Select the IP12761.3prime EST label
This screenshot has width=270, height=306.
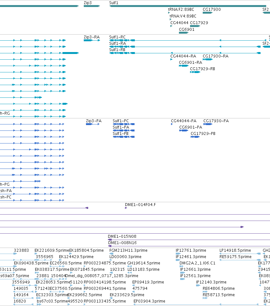(191, 250)
